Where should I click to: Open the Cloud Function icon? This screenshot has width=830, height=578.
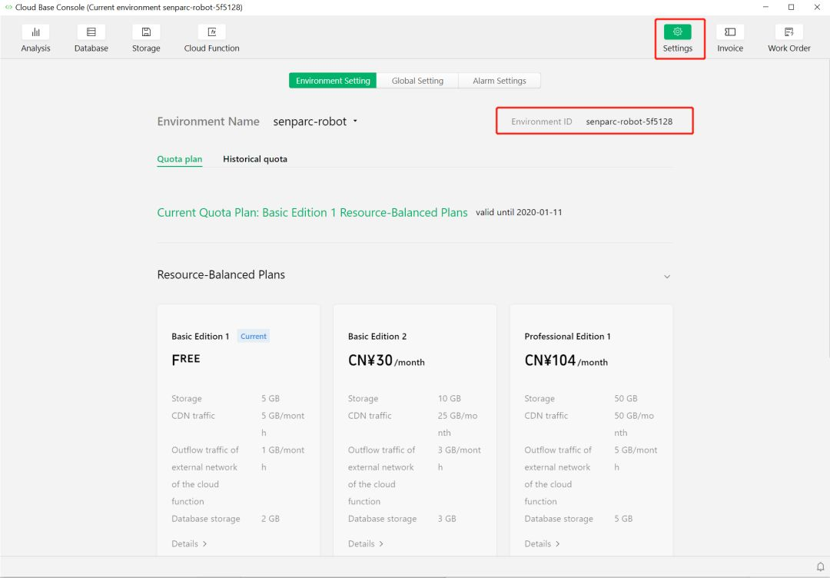click(x=212, y=32)
